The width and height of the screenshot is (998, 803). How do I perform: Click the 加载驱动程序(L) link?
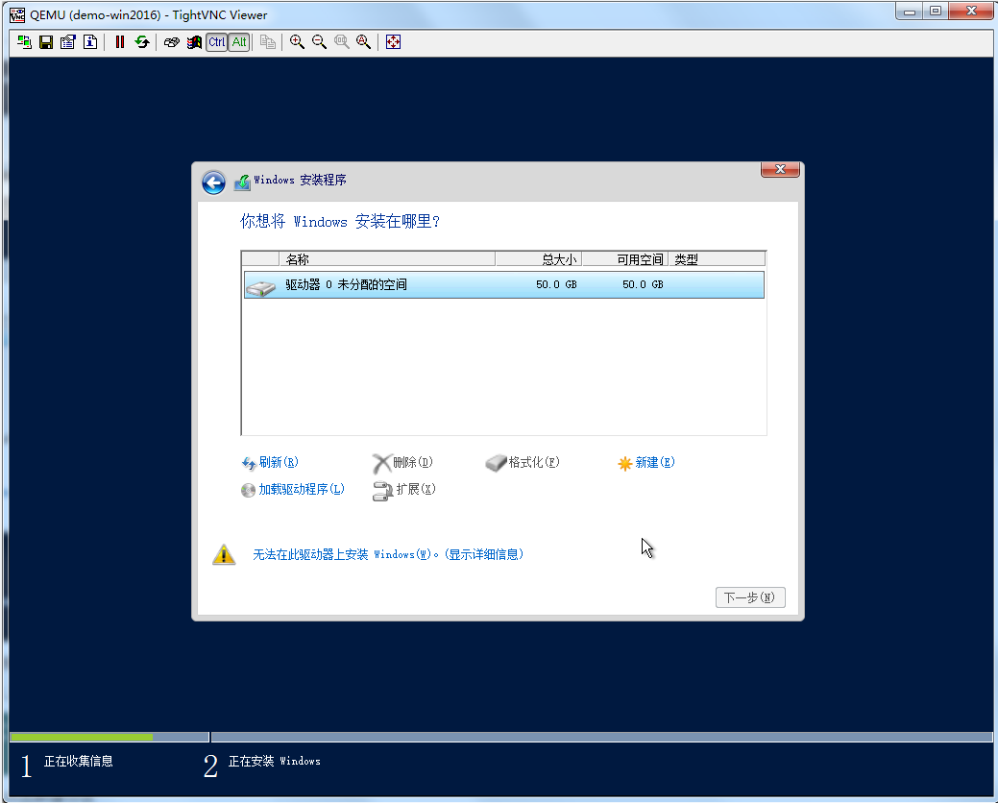pos(293,489)
